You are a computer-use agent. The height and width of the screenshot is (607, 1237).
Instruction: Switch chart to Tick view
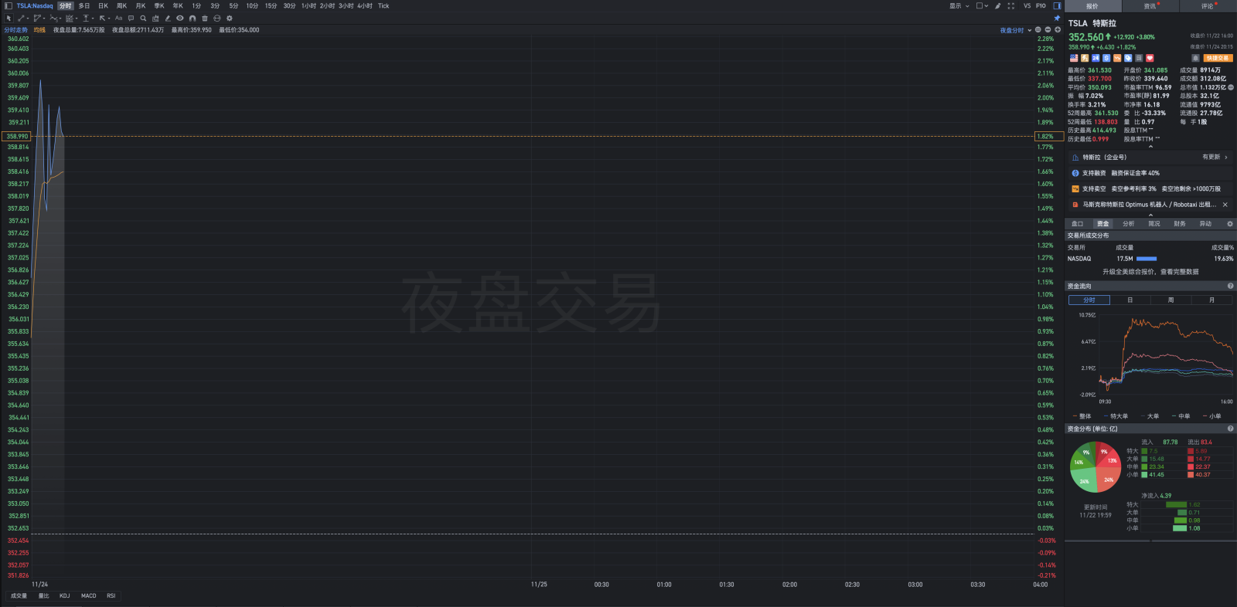coord(383,5)
